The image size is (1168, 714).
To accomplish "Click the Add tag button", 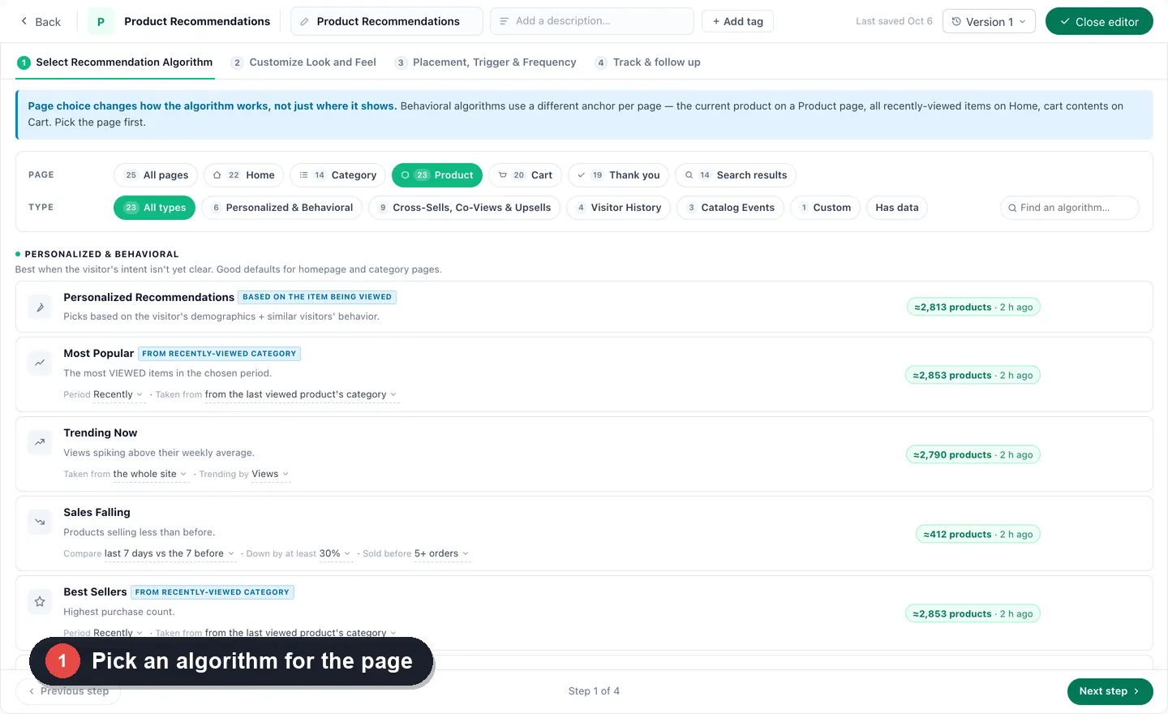I will [737, 22].
